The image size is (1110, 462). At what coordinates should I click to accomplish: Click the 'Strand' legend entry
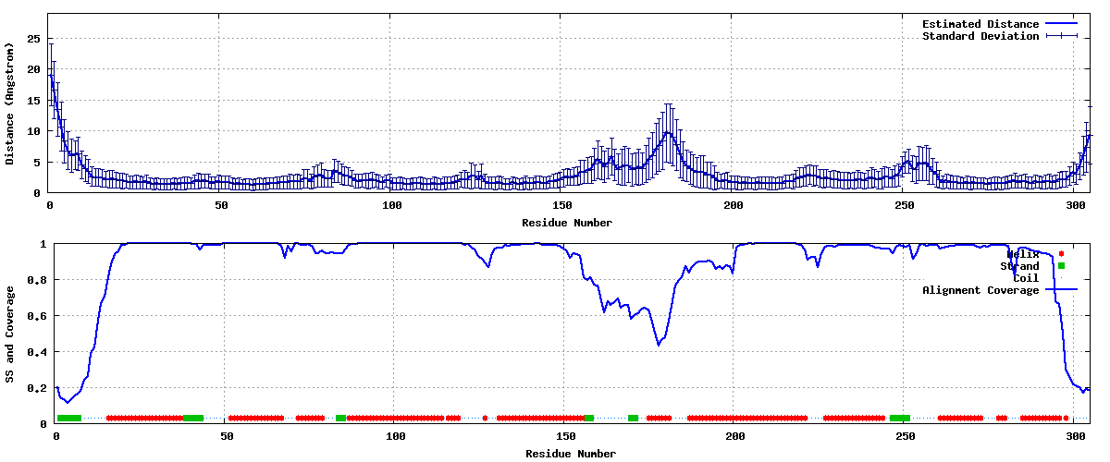(x=1019, y=266)
